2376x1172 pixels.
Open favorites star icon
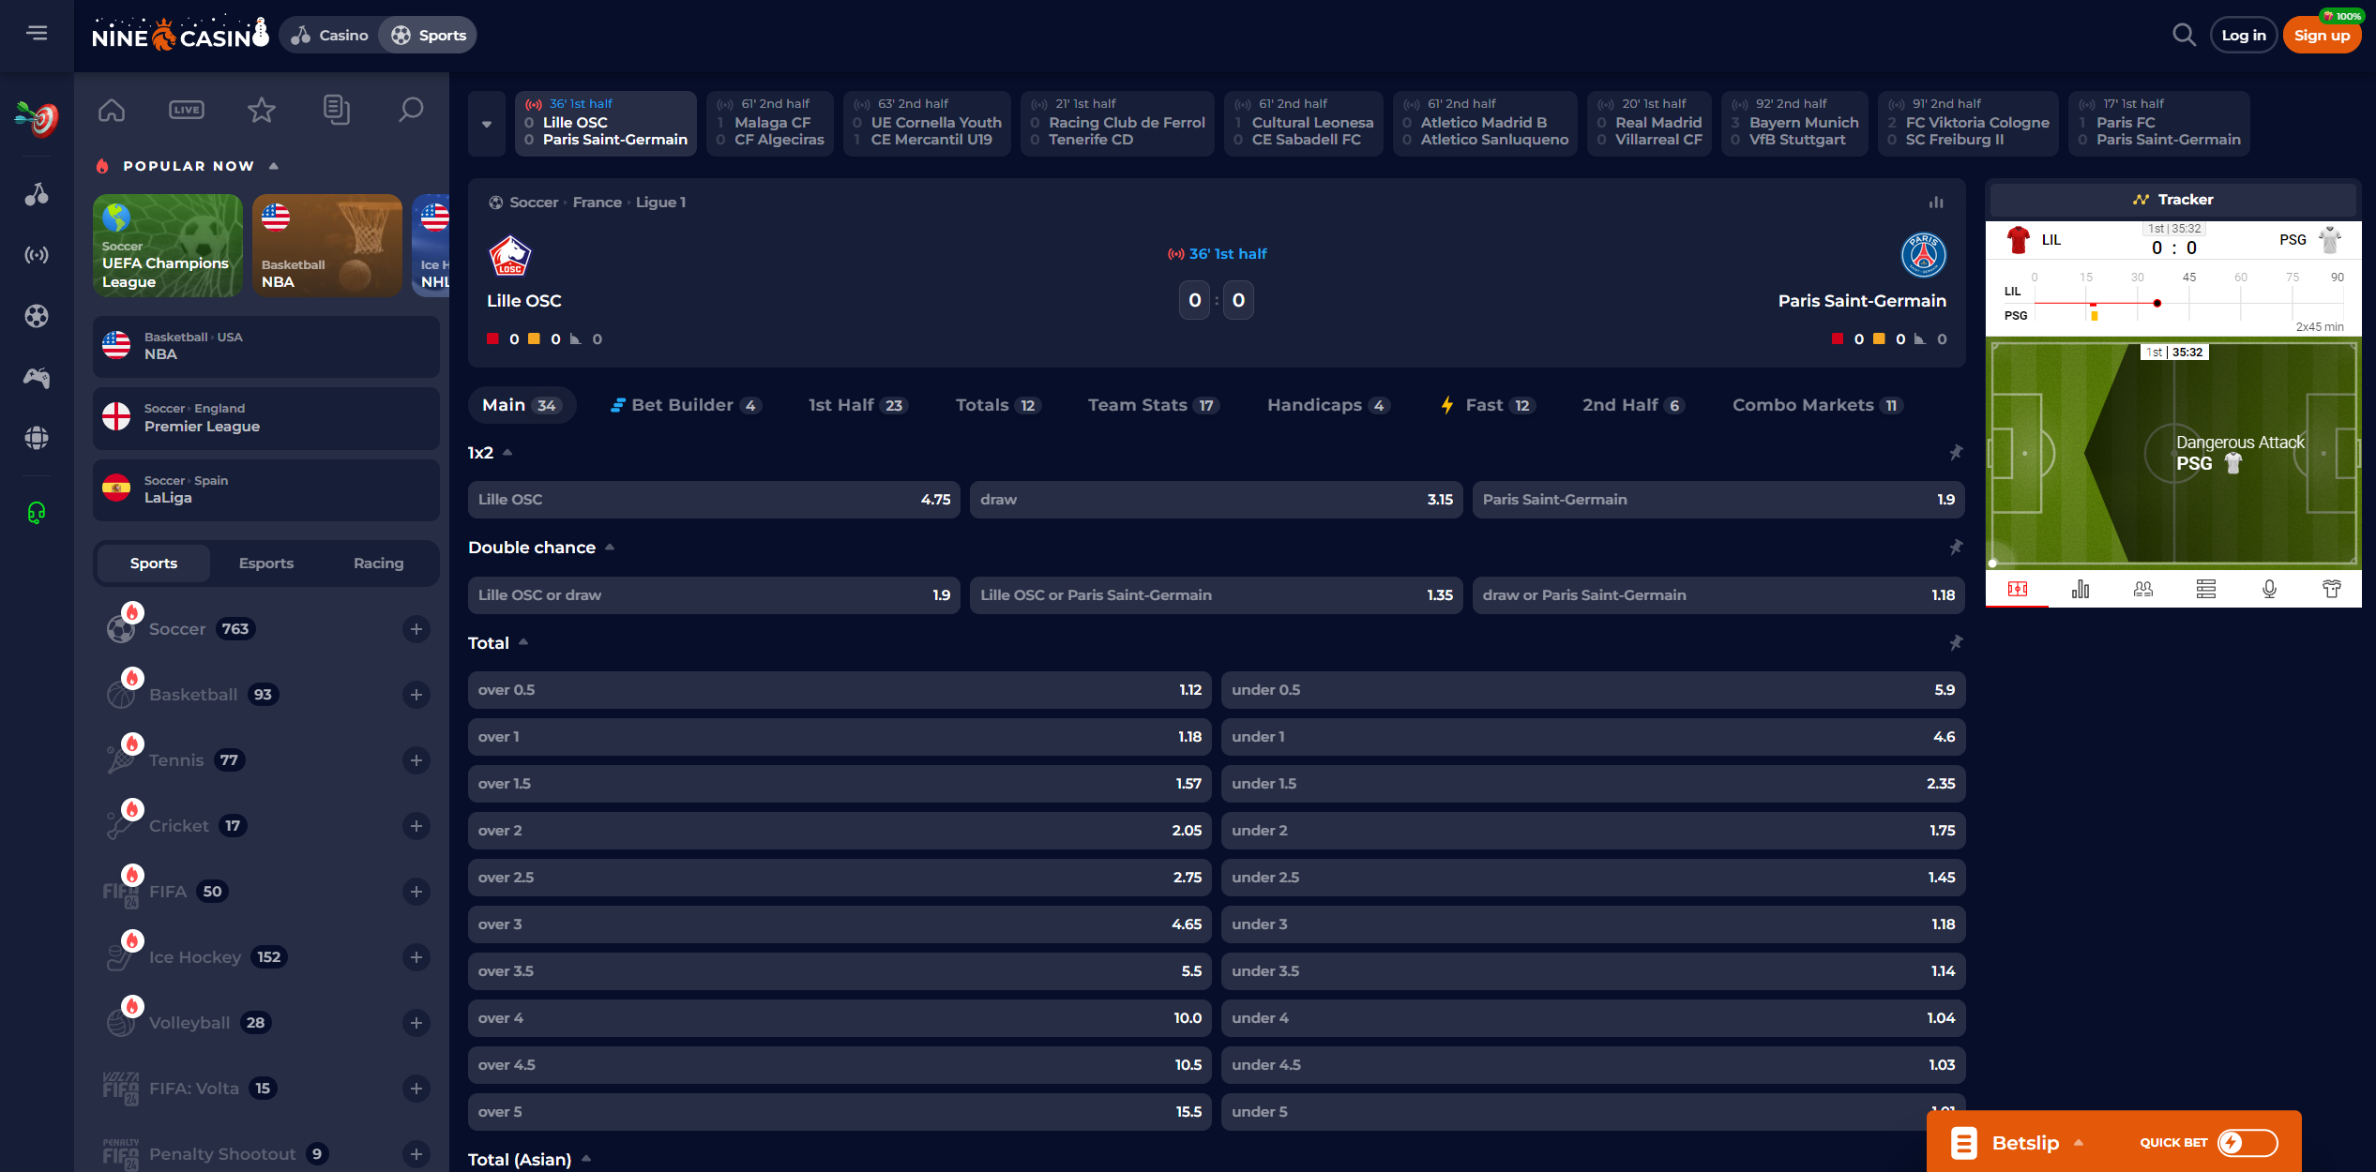[x=261, y=110]
